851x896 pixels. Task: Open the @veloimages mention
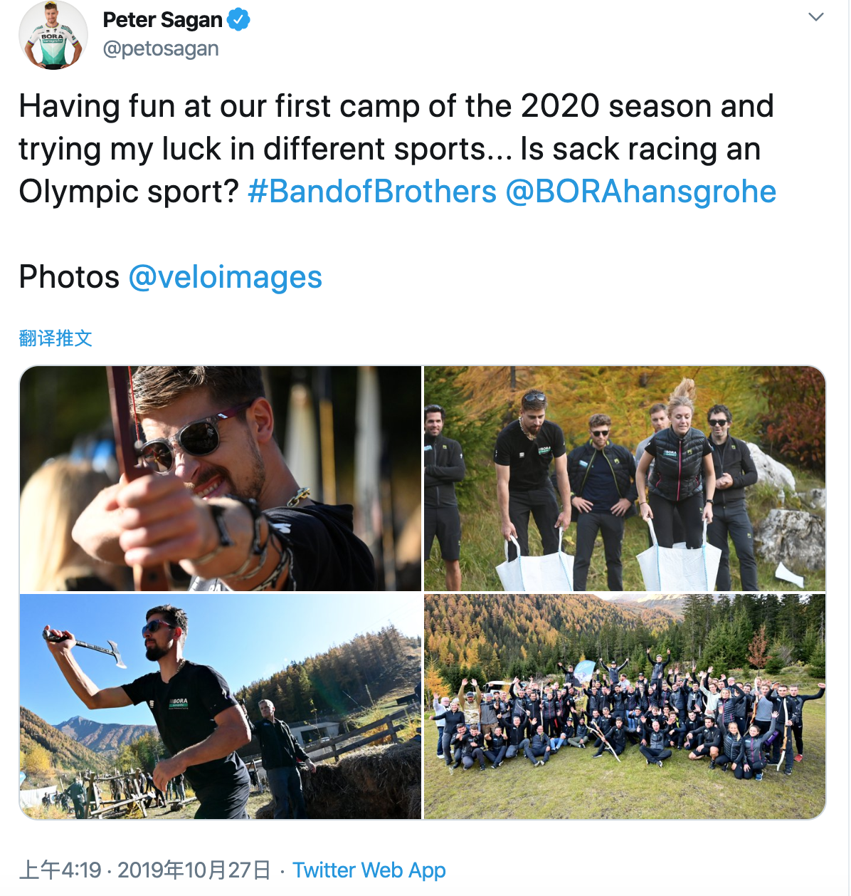coord(226,277)
